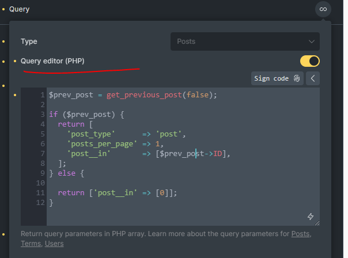The height and width of the screenshot is (258, 348).
Task: Click the Query editor (PHP) label
Action: click(x=52, y=61)
